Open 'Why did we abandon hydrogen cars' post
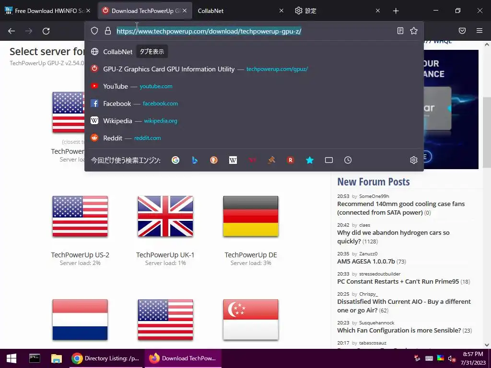This screenshot has height=368, width=491. (x=393, y=237)
